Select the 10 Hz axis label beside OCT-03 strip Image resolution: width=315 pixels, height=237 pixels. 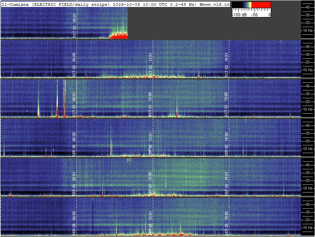[308, 31]
